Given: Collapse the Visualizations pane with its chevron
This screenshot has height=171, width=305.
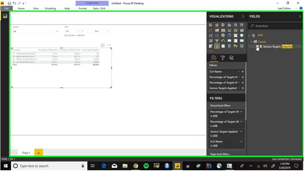Looking at the screenshot, I should tap(243, 16).
